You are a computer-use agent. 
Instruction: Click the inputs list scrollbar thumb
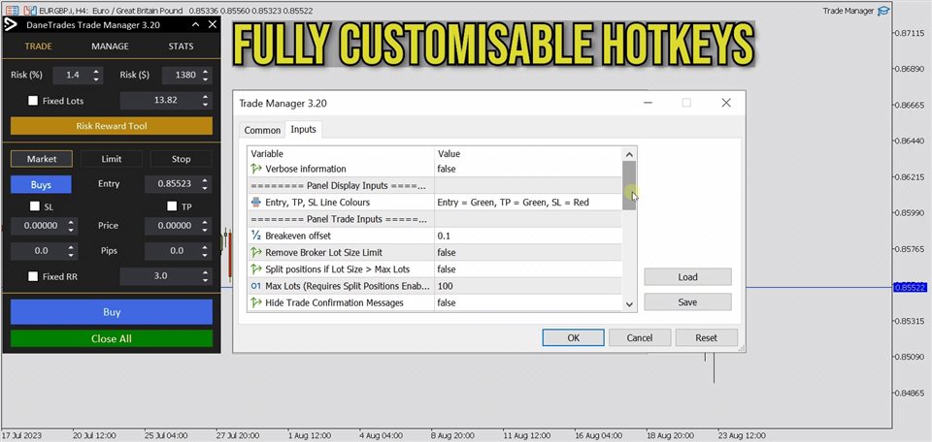pyautogui.click(x=629, y=185)
